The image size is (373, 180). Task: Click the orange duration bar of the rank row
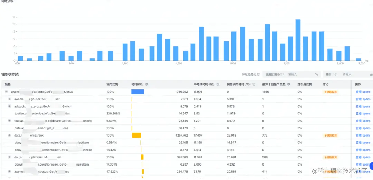[x=136, y=135]
